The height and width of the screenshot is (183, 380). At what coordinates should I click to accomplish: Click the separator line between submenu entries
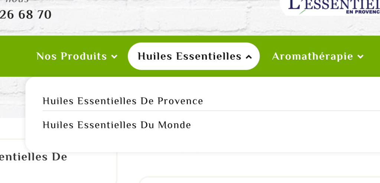pos(208,111)
